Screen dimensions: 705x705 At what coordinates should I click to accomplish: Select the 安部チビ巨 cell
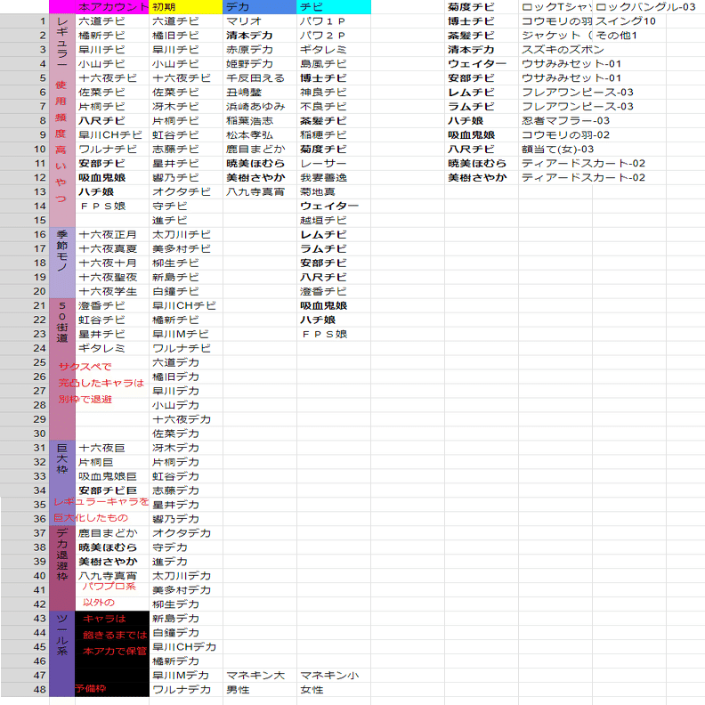point(112,491)
